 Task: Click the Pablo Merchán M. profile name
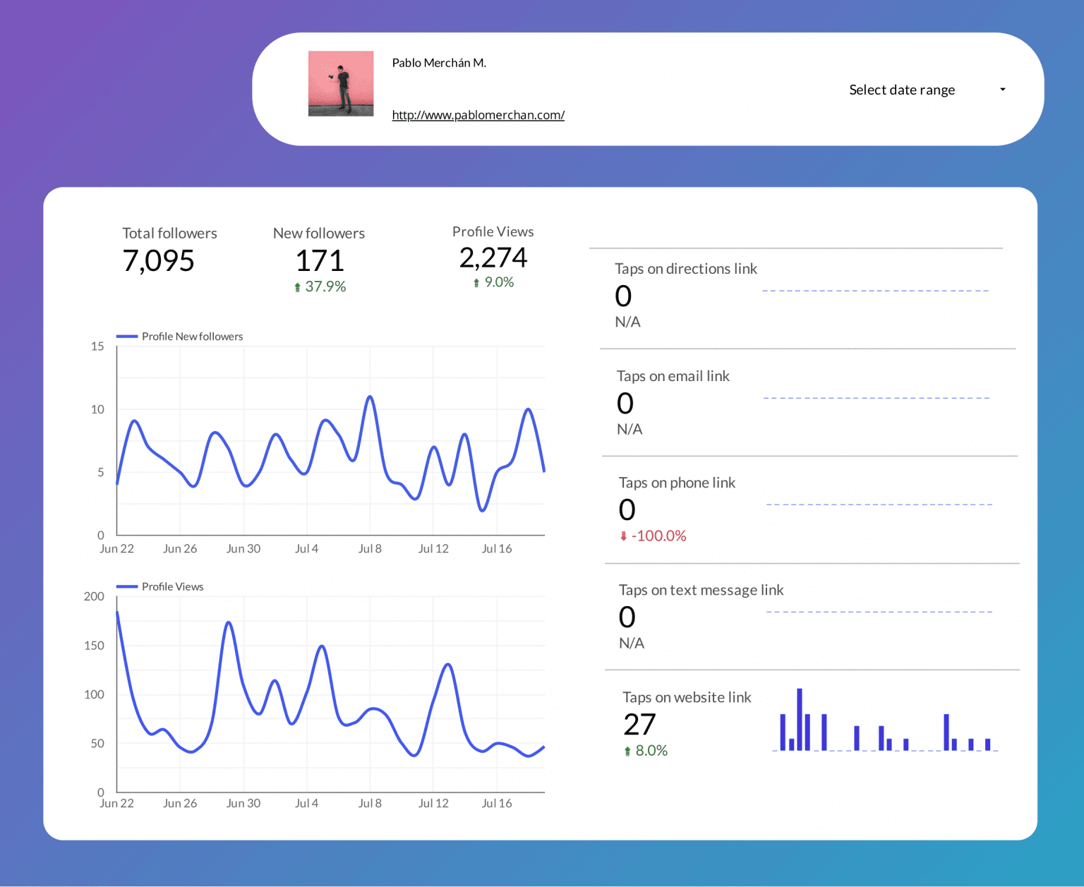pos(439,63)
